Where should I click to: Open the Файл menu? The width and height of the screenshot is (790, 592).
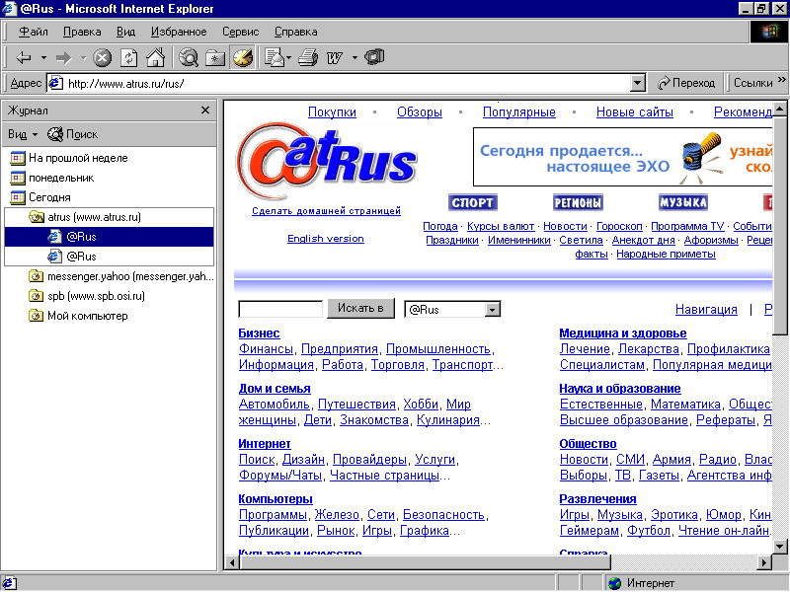[34, 32]
